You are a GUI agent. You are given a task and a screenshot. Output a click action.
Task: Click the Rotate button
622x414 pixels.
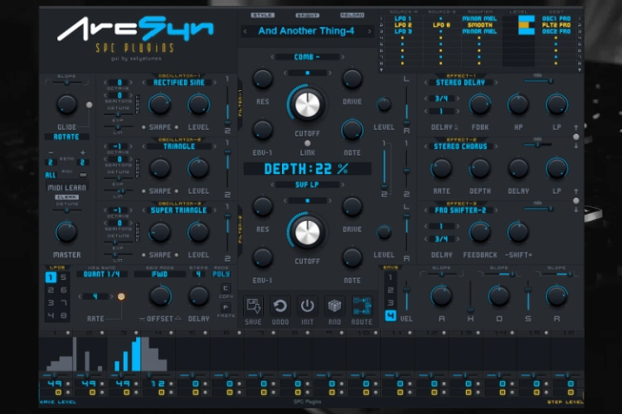pyautogui.click(x=66, y=137)
